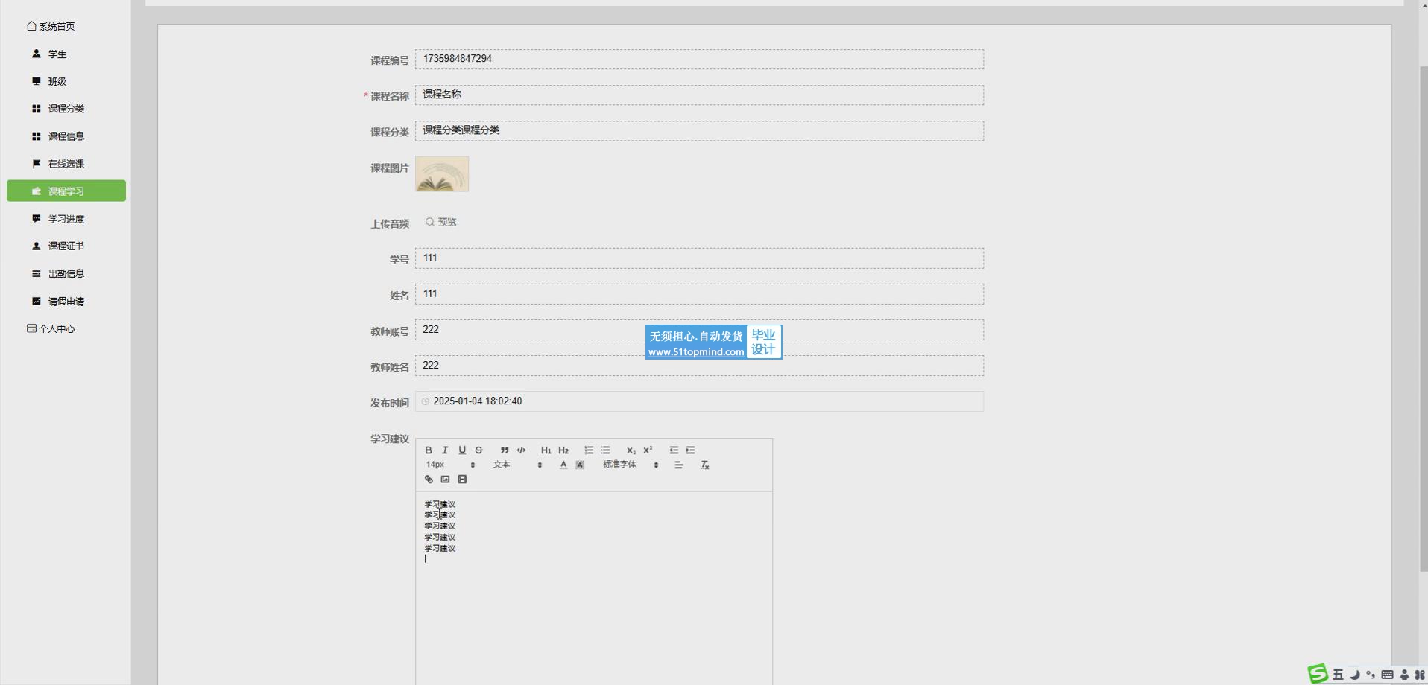Viewport: 1428px width, 685px height.
Task: Pick text color with the A icon
Action: [563, 465]
